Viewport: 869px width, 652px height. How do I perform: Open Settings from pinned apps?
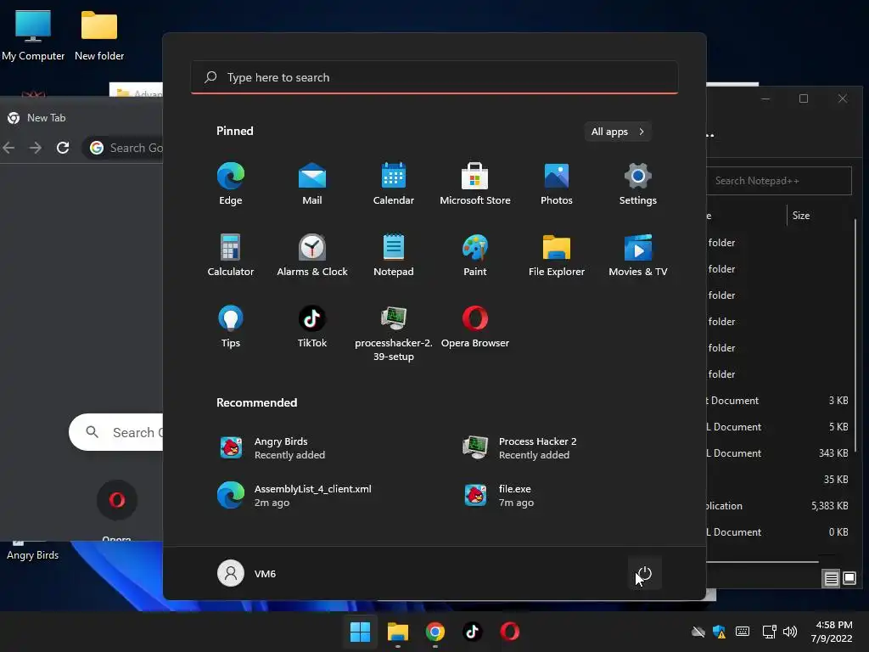coord(638,184)
